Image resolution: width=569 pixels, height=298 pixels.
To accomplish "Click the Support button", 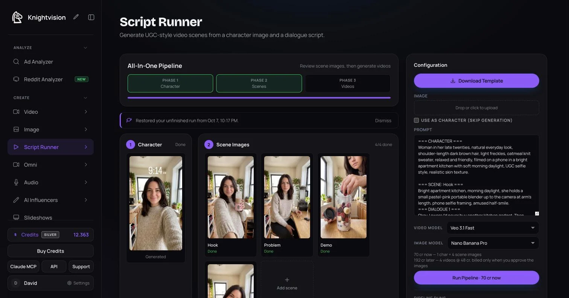I will click(81, 266).
